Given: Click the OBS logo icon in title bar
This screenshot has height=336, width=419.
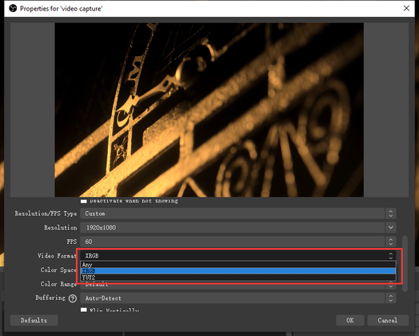Looking at the screenshot, I should 13,8.
